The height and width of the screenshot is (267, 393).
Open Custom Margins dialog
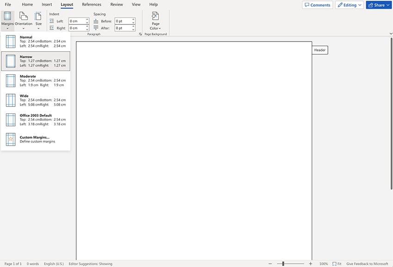36,139
